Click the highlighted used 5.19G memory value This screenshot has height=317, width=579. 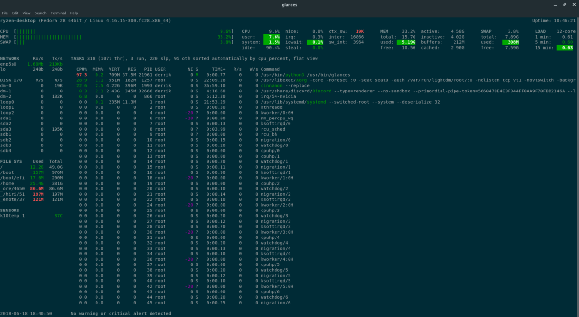tap(407, 42)
